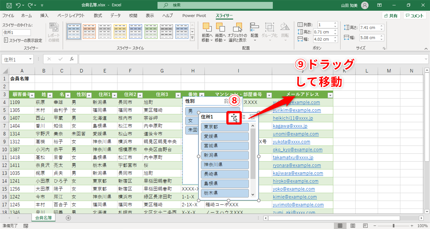
Task: Click the user account avatar
Action: [365, 5]
